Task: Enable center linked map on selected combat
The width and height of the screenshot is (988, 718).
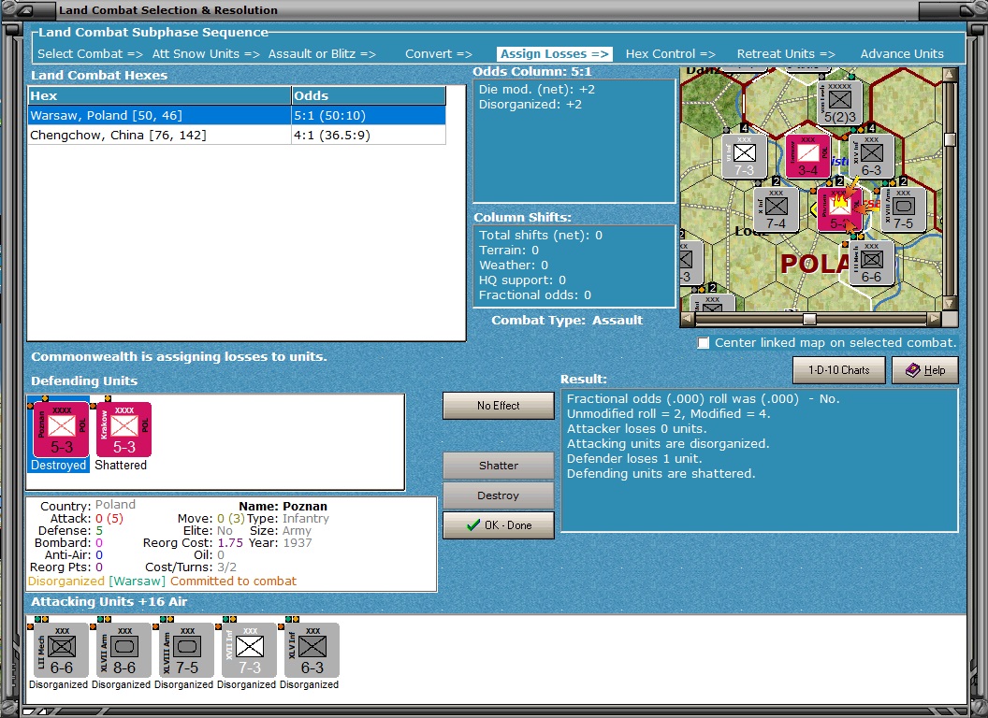Action: [704, 342]
